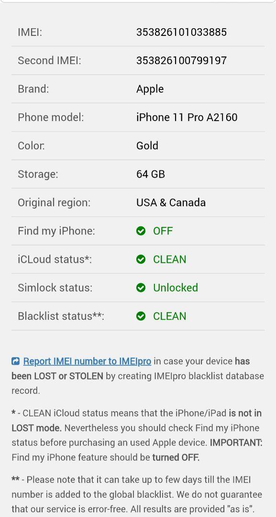Click the green checkmark beside Find my iPhone OFF

tap(141, 231)
